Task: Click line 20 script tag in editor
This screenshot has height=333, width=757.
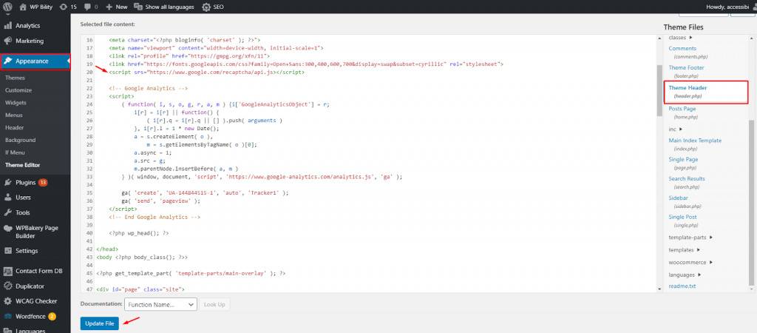Action: click(207, 72)
